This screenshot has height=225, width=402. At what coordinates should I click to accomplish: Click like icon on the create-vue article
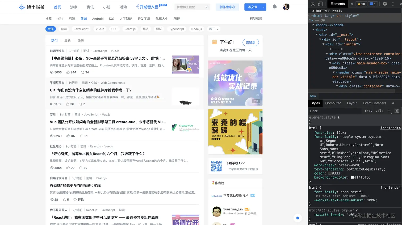coord(68,136)
